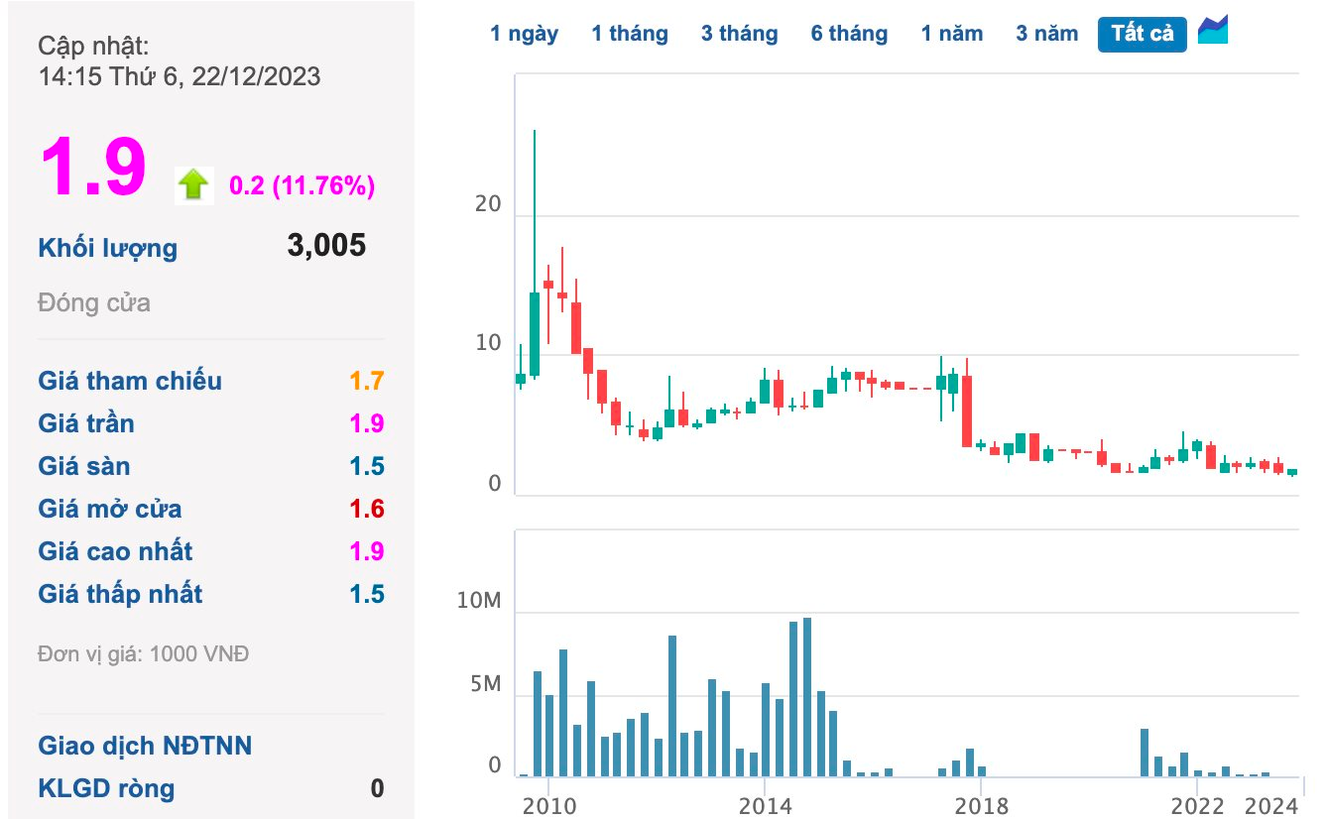Click the reference price value 1.7
Image resolution: width=1327 pixels, height=819 pixels.
click(x=366, y=381)
